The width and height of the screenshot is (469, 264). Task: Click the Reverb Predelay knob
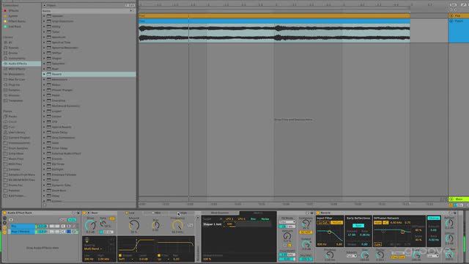coord(330,255)
